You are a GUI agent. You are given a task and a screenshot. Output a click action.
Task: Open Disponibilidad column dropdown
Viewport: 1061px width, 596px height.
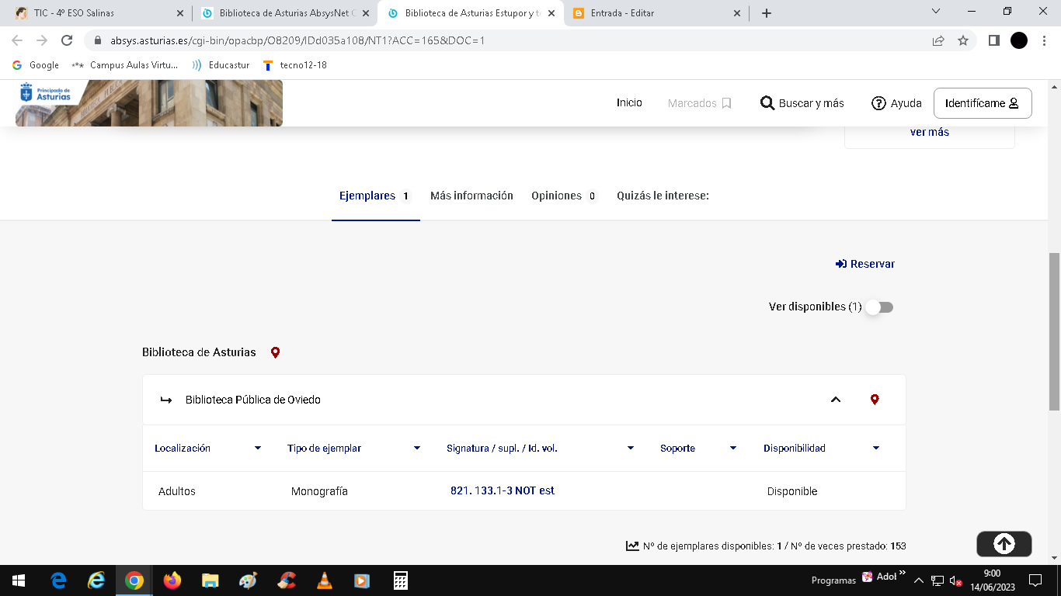[x=876, y=449]
